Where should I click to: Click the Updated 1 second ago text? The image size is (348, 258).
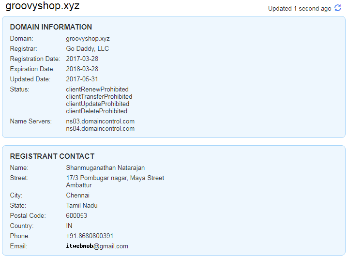point(300,8)
